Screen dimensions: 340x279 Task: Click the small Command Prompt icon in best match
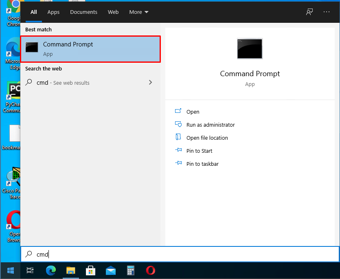32,47
